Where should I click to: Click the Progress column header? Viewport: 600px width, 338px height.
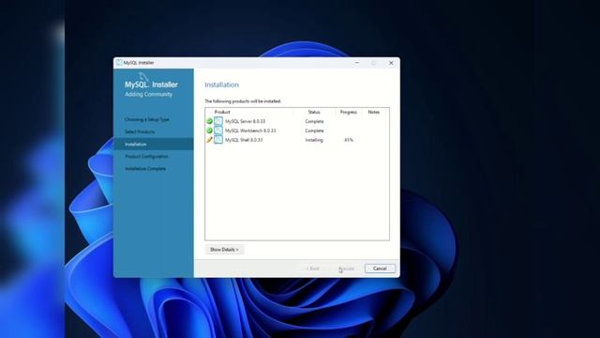pos(349,112)
